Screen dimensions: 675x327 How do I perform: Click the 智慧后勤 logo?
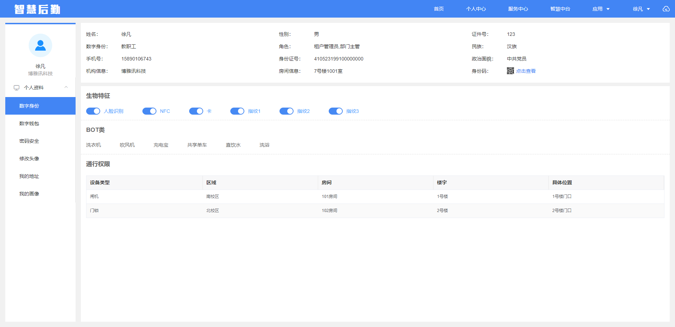pos(37,9)
